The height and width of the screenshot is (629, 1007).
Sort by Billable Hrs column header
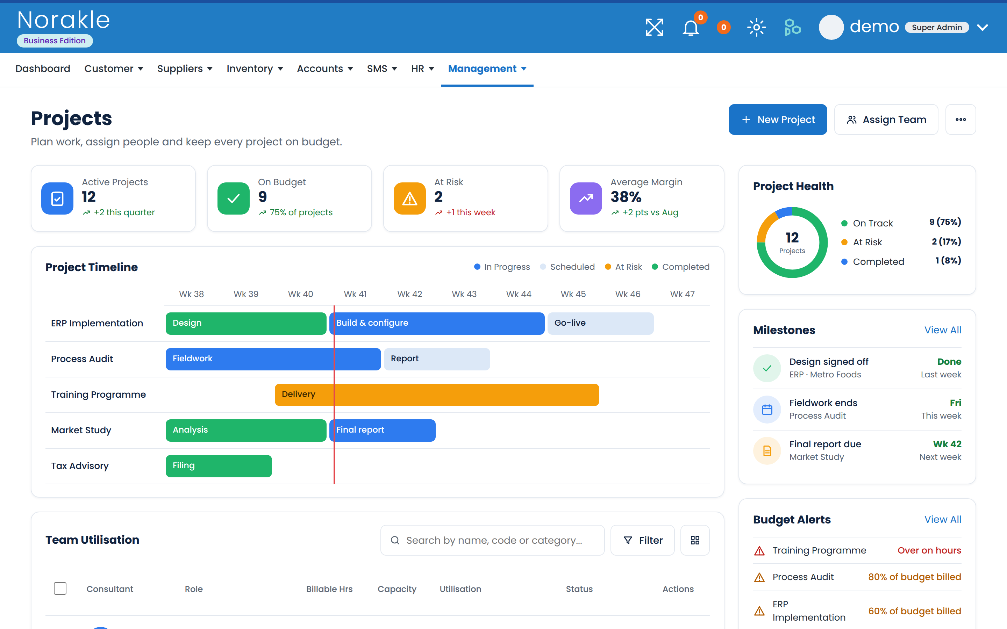click(x=329, y=589)
